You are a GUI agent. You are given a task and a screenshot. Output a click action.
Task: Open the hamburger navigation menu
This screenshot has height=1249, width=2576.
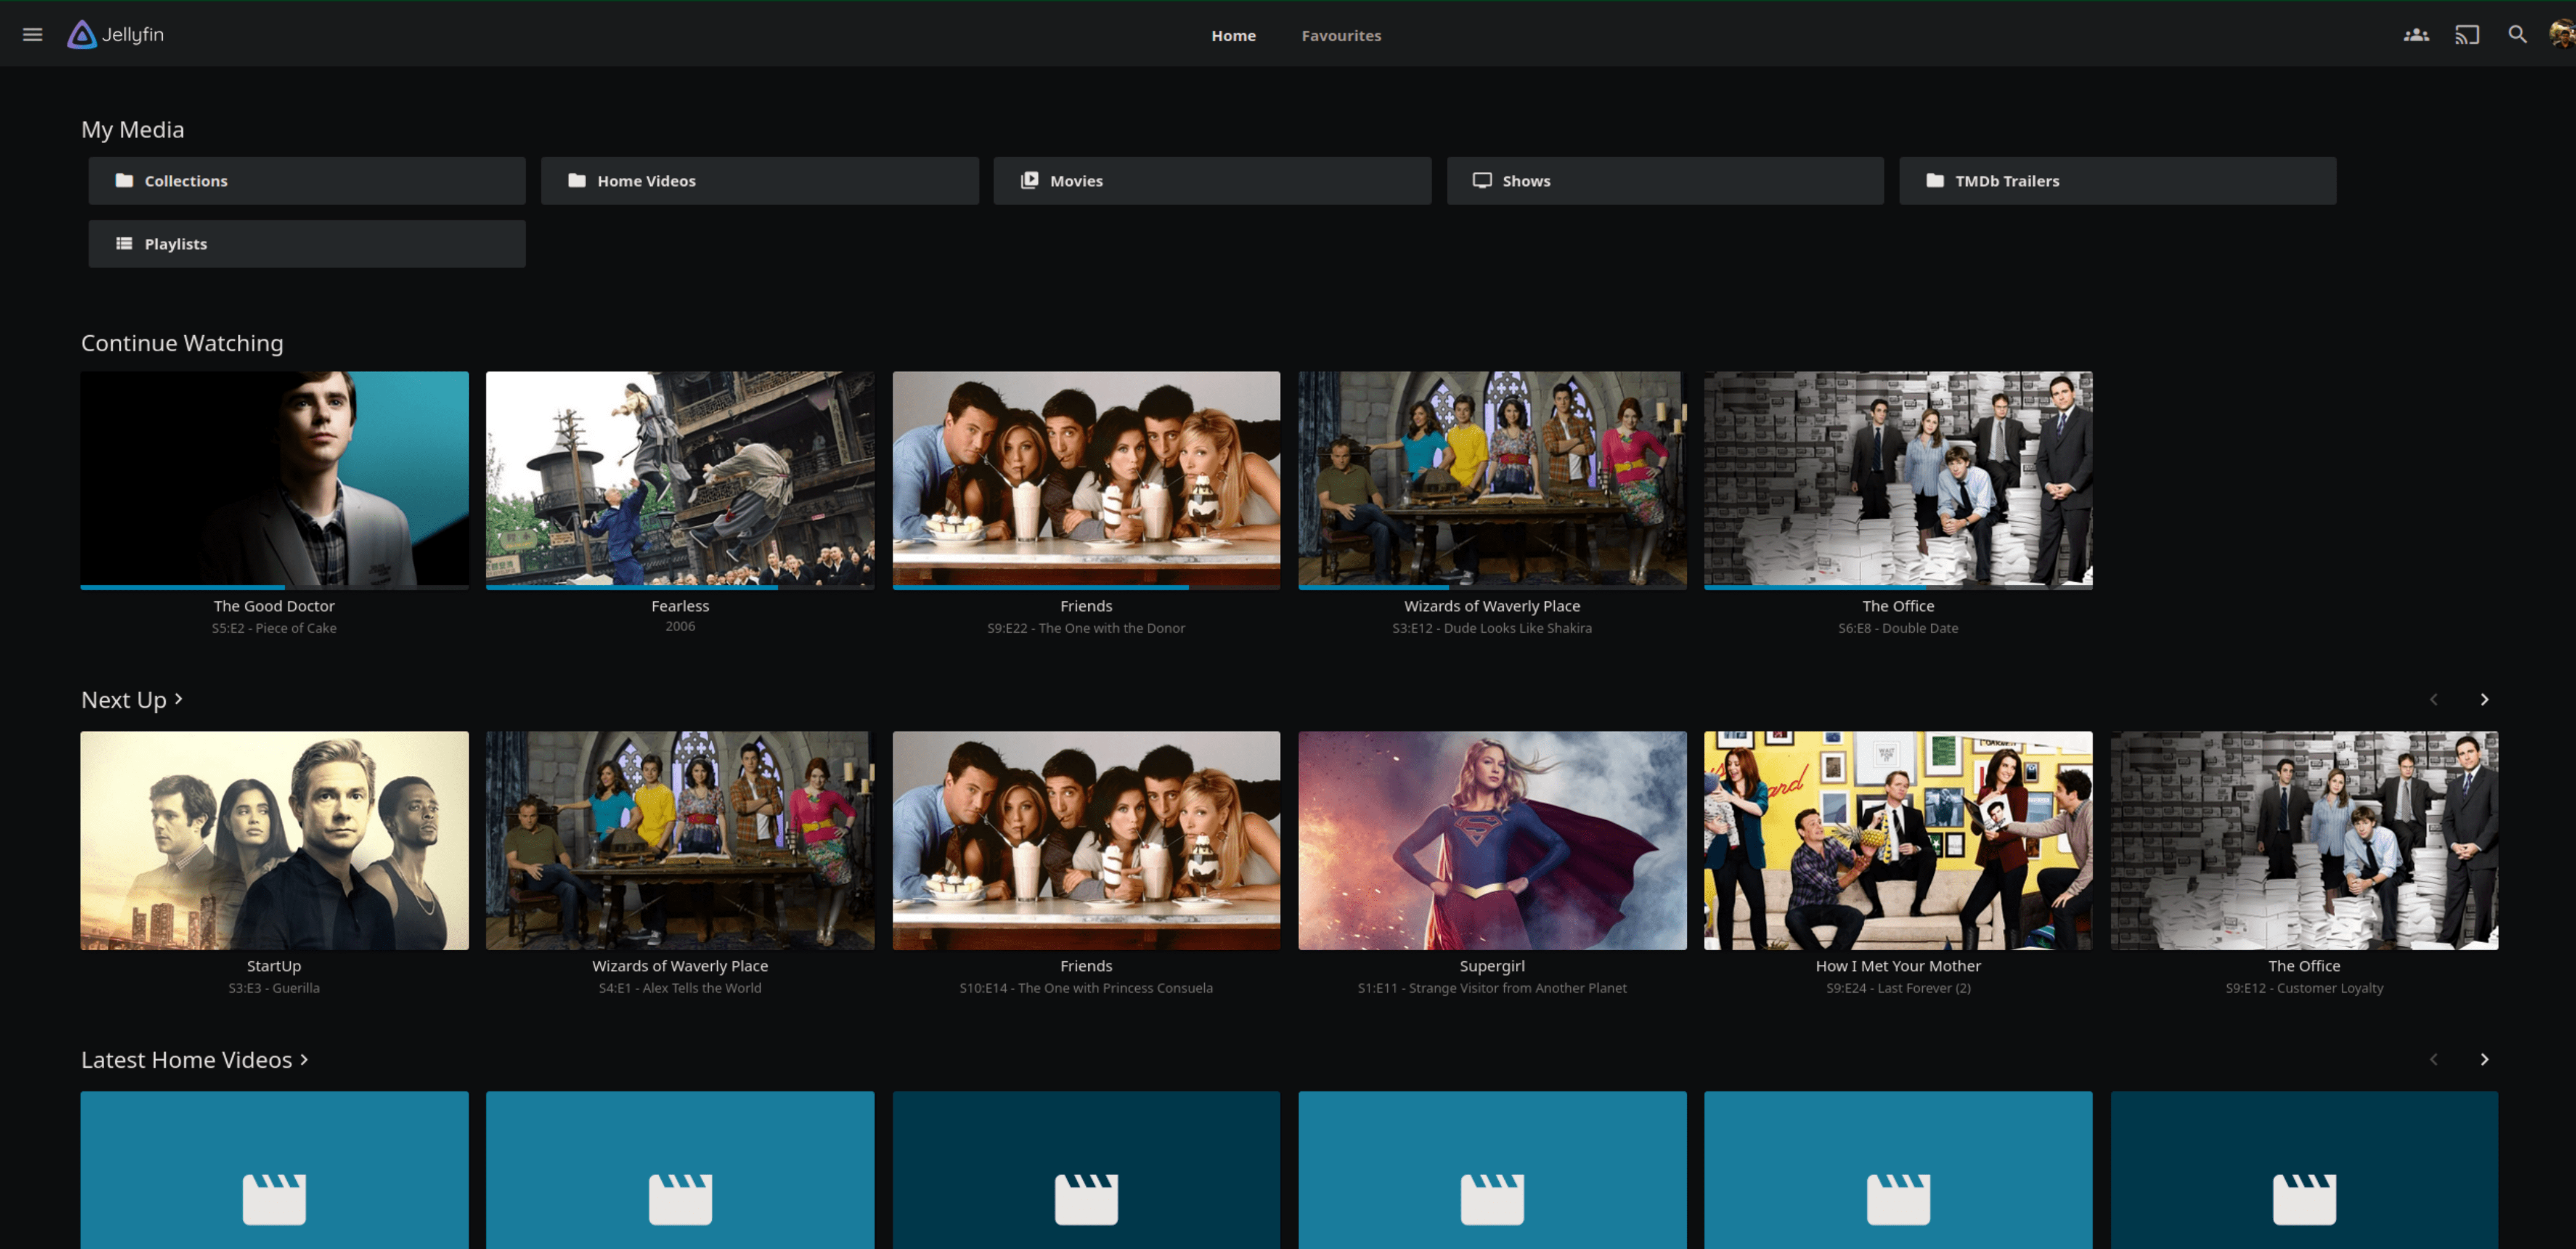click(33, 35)
